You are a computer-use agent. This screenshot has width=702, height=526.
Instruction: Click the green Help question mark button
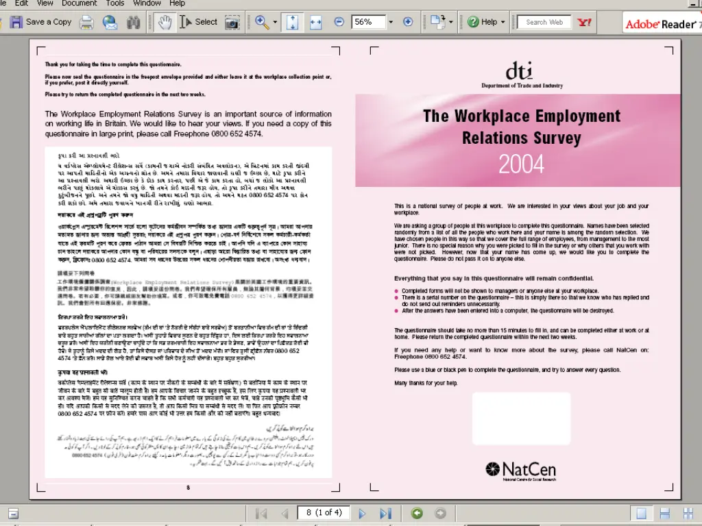482,22
